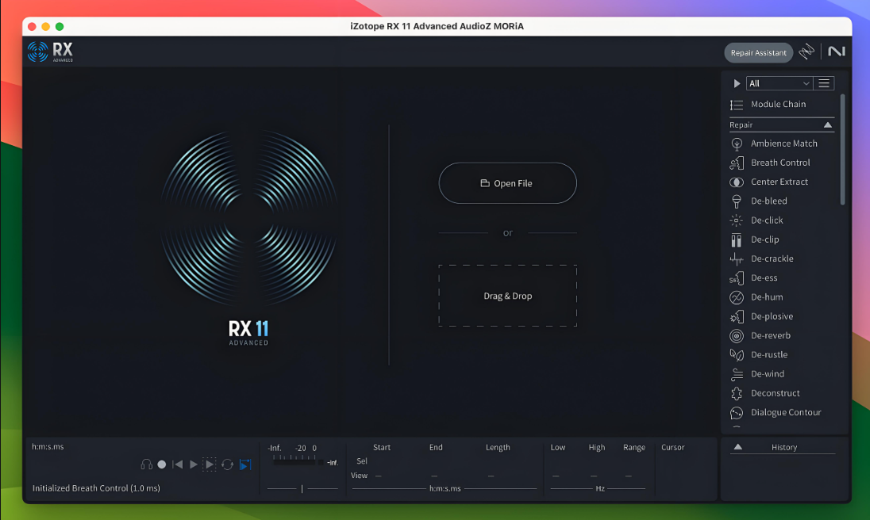Viewport: 870px width, 520px height.
Task: Select the De-clip module icon
Action: click(x=737, y=240)
